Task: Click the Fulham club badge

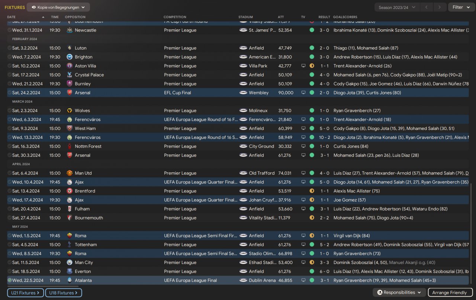Action: click(69, 209)
